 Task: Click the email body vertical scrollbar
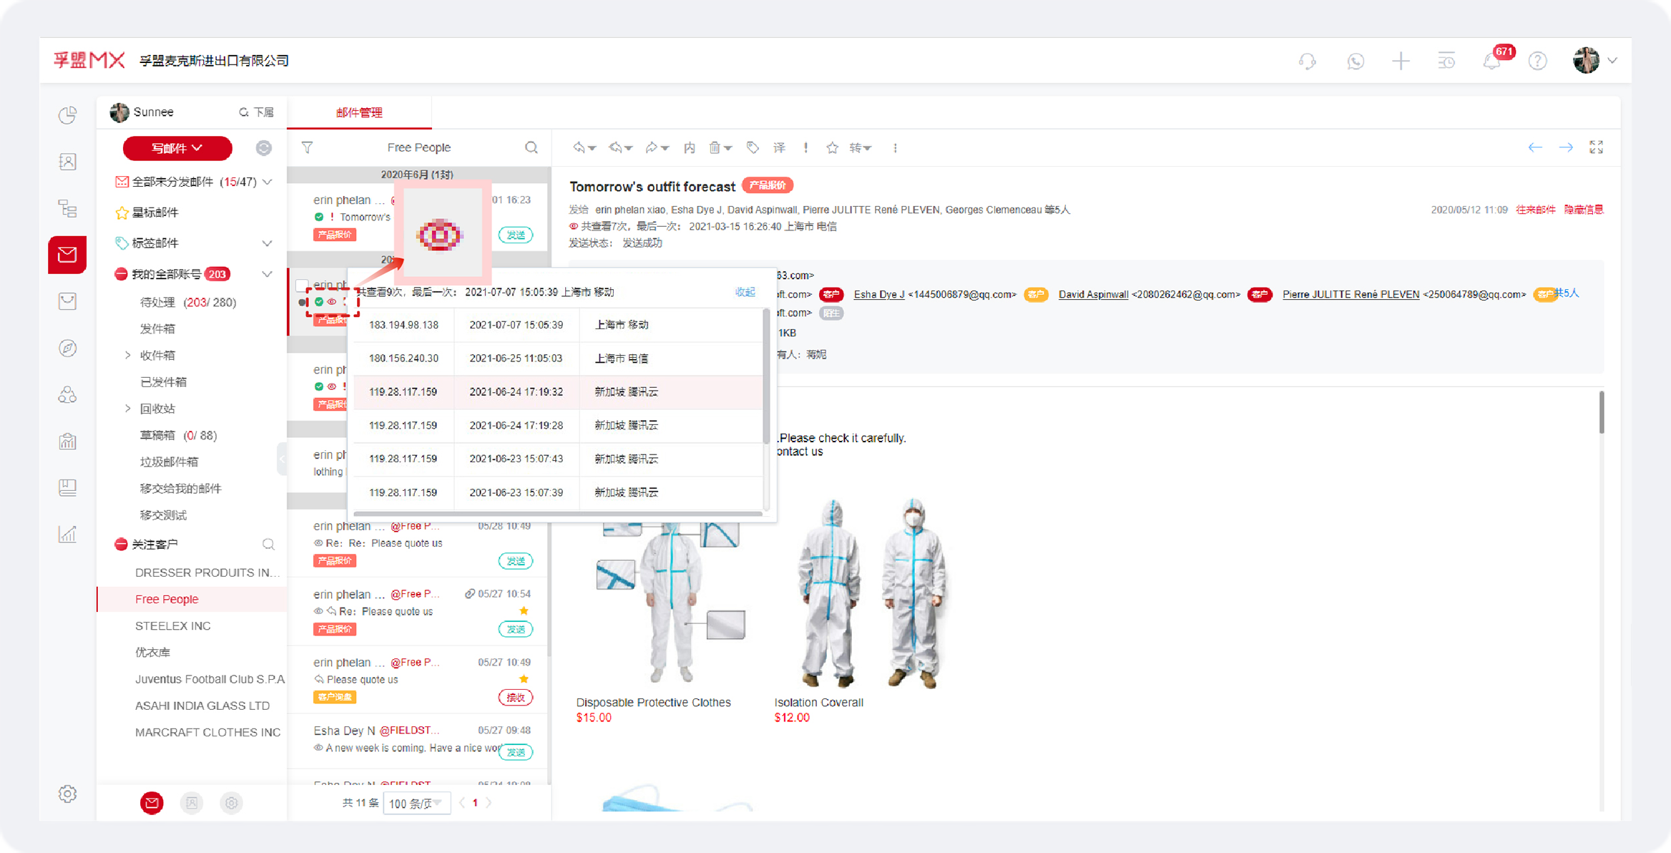(1601, 413)
